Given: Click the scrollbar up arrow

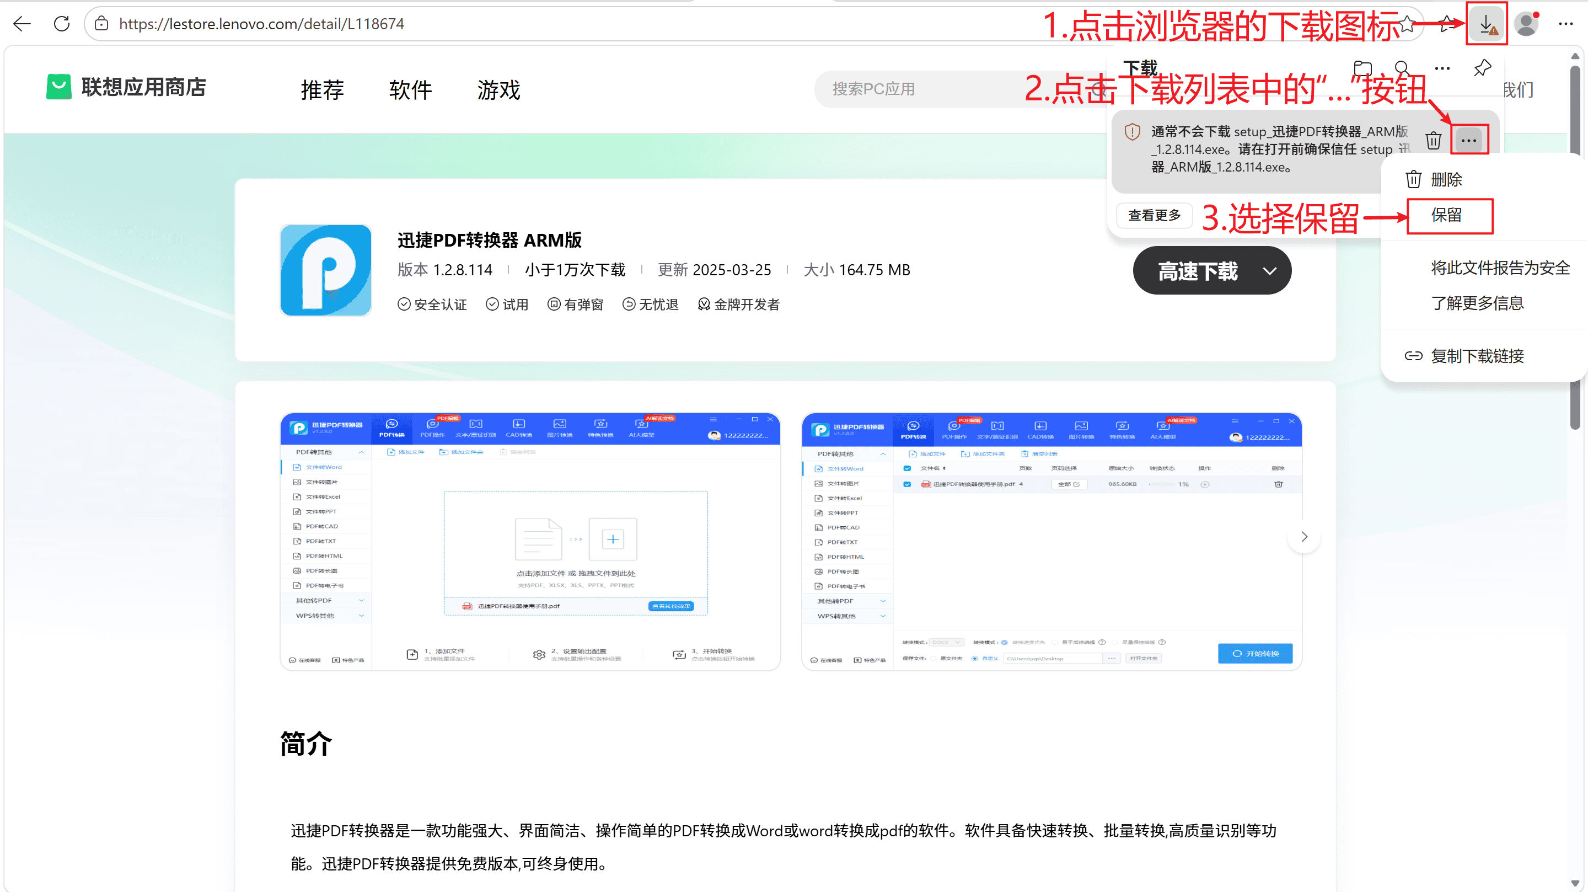Looking at the screenshot, I should 1575,56.
